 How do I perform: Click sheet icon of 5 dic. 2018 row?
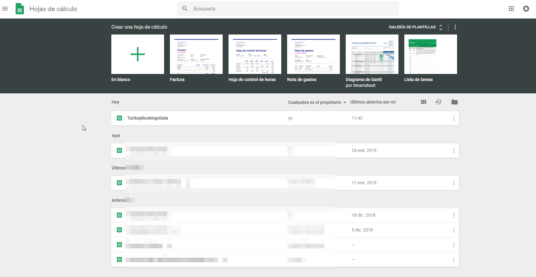tap(119, 230)
